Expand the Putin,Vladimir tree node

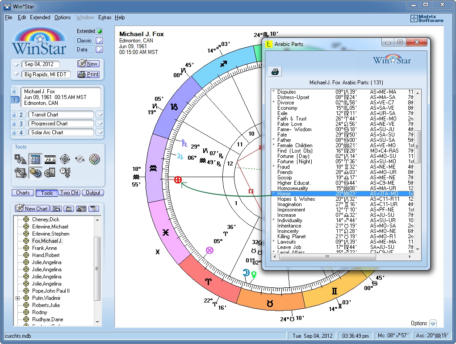17,298
